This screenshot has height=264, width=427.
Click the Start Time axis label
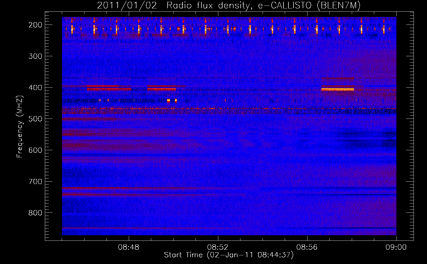pyautogui.click(x=229, y=255)
